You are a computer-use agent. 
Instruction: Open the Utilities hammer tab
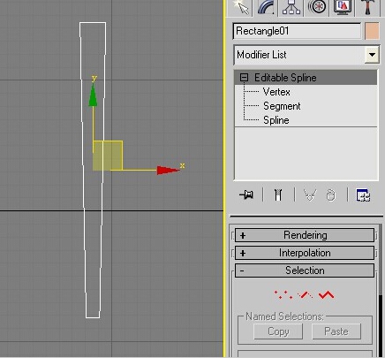[x=367, y=8]
